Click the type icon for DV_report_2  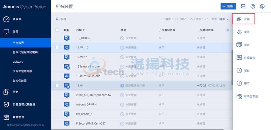pyautogui.click(x=67, y=114)
